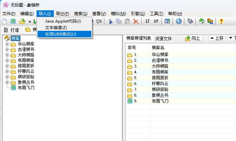Click the folder icon in list row 1

129,55
